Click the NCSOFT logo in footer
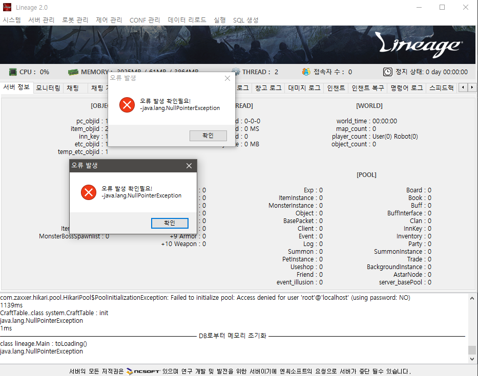 click(x=143, y=371)
